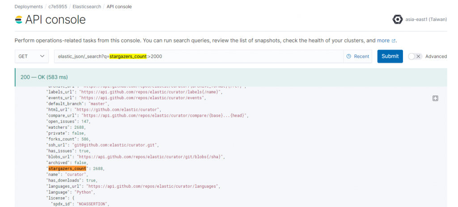
Task: Click the 200 — OK status banner
Action: 231,77
